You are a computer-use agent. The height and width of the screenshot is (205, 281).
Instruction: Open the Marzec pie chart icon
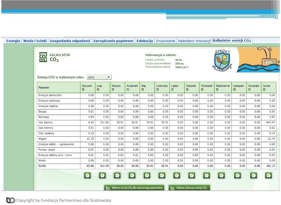point(117,176)
